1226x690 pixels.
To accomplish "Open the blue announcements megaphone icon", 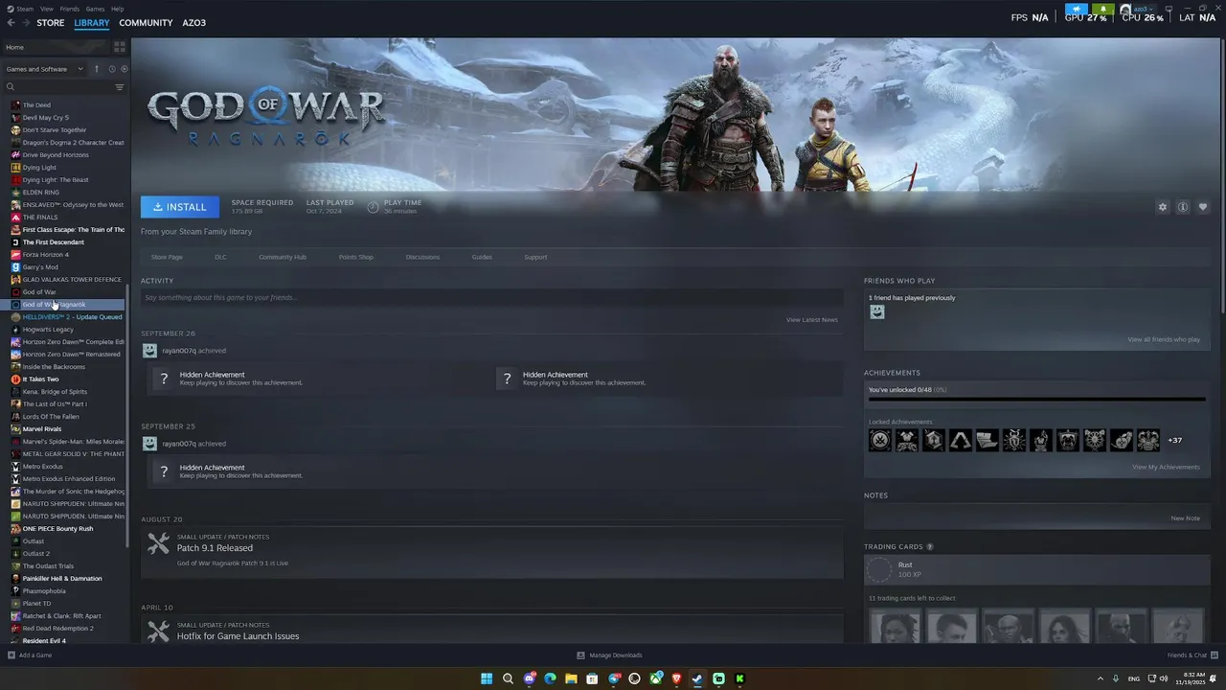I will tap(1077, 9).
